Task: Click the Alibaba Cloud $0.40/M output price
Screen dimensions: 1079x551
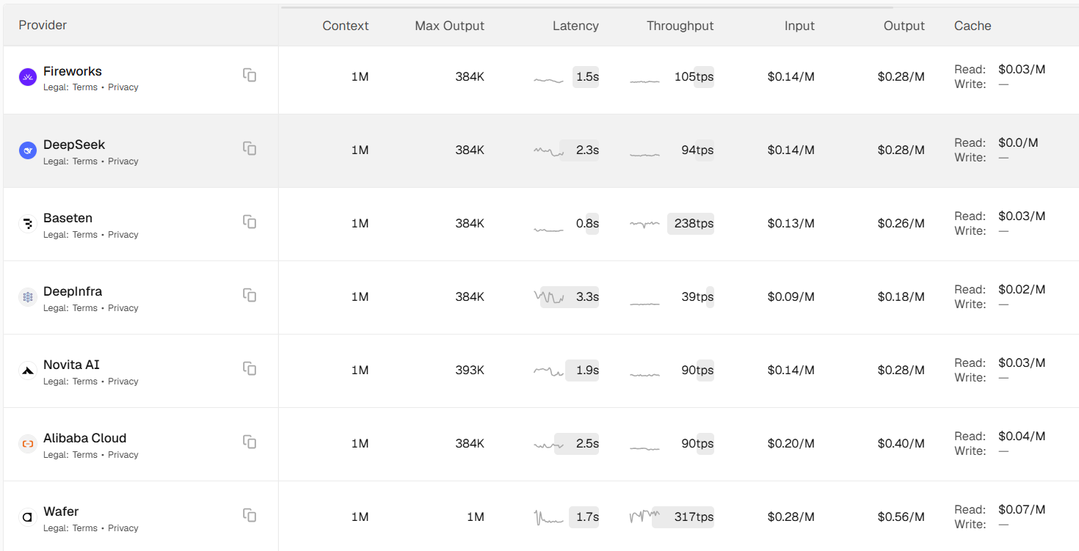Action: [901, 444]
